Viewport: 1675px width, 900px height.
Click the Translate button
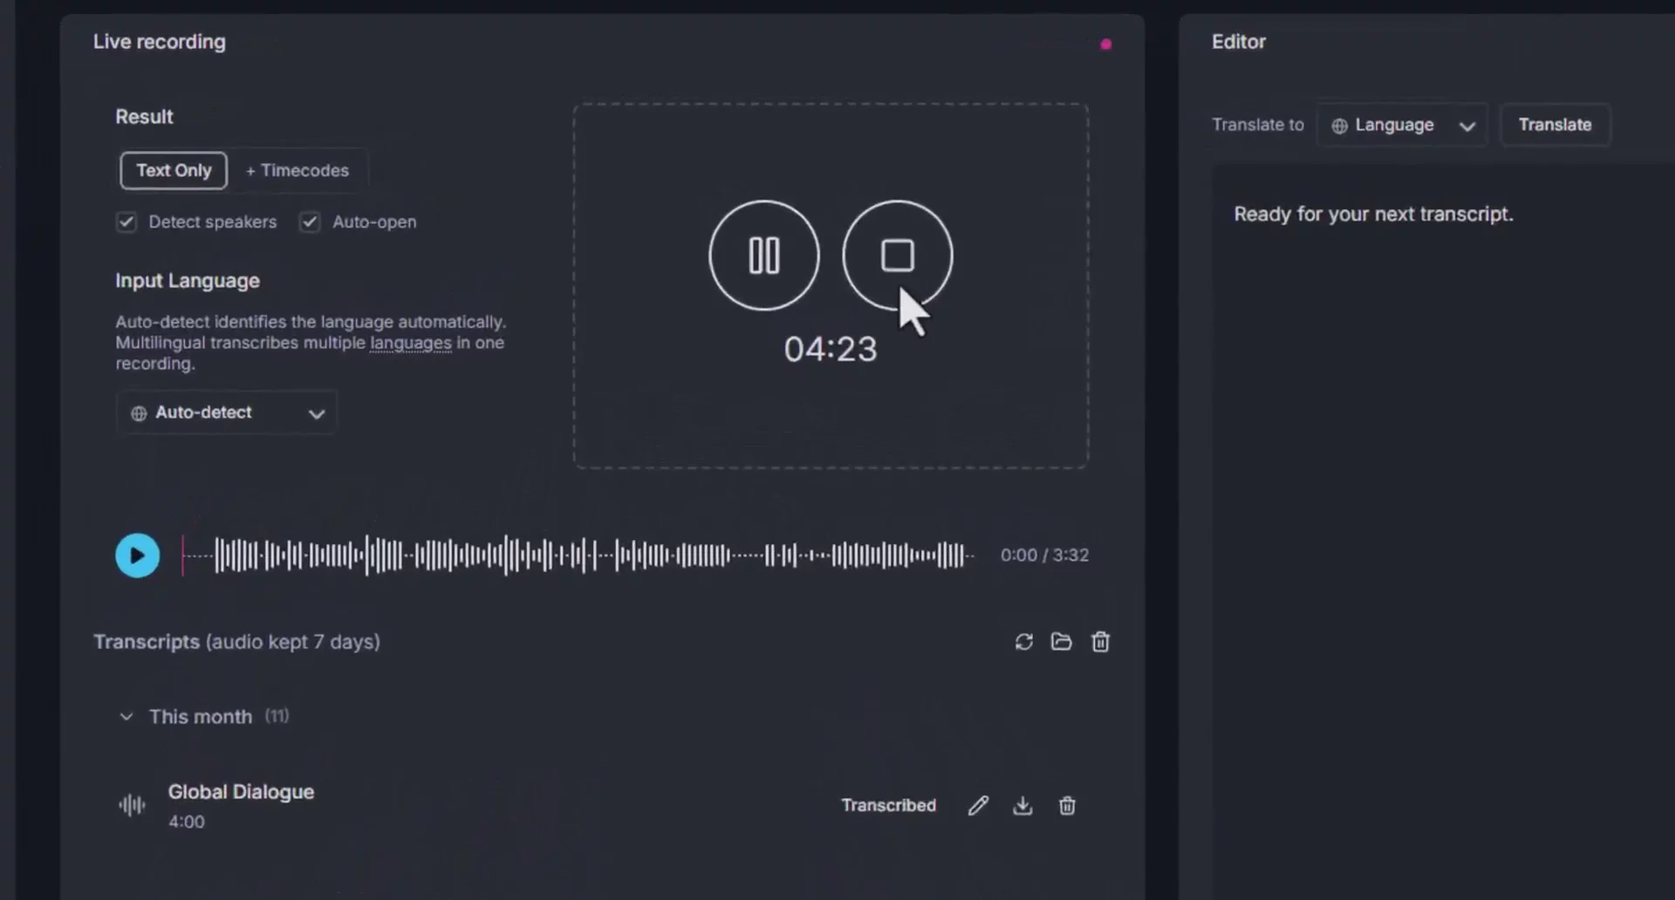[1555, 125]
